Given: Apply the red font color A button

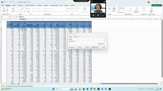Looking at the screenshot, I should point(28,11).
